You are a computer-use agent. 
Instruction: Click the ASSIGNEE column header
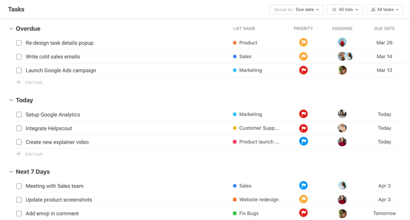coord(342,28)
